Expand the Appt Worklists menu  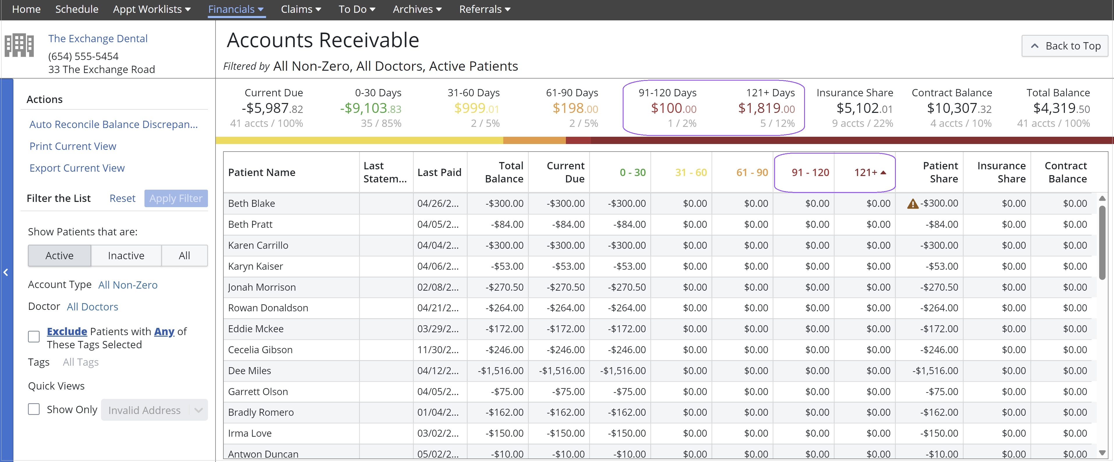click(152, 9)
